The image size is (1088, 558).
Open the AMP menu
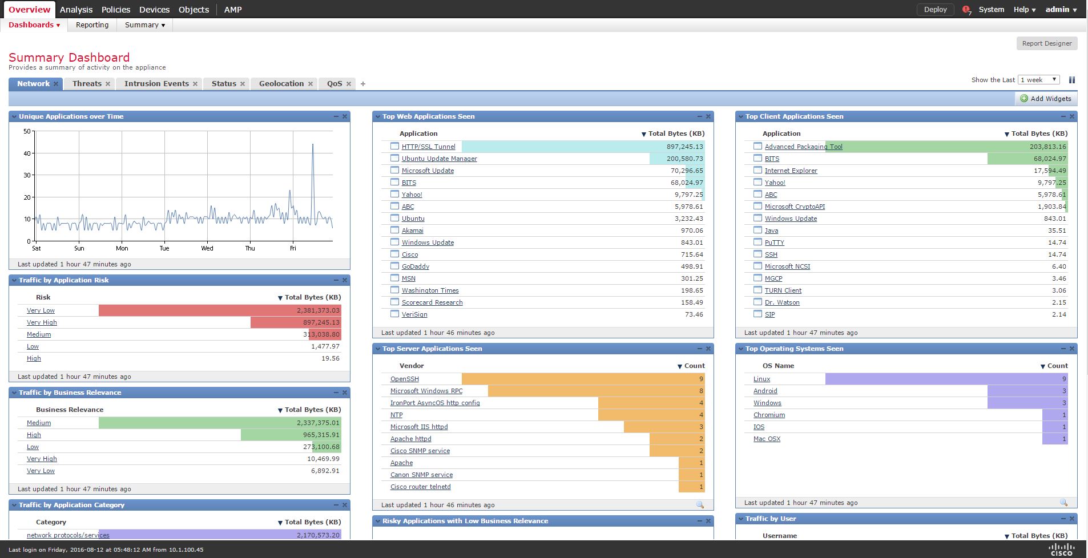[233, 10]
